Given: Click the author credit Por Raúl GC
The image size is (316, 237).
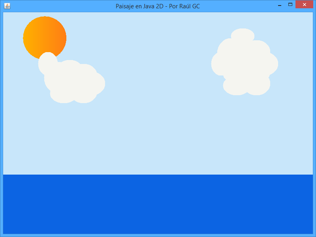Looking at the screenshot, I should 186,6.
